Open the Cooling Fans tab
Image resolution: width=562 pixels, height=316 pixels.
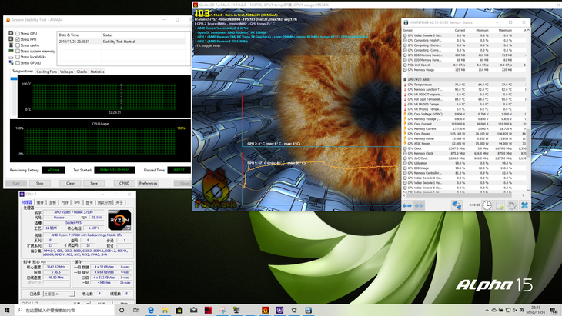47,72
